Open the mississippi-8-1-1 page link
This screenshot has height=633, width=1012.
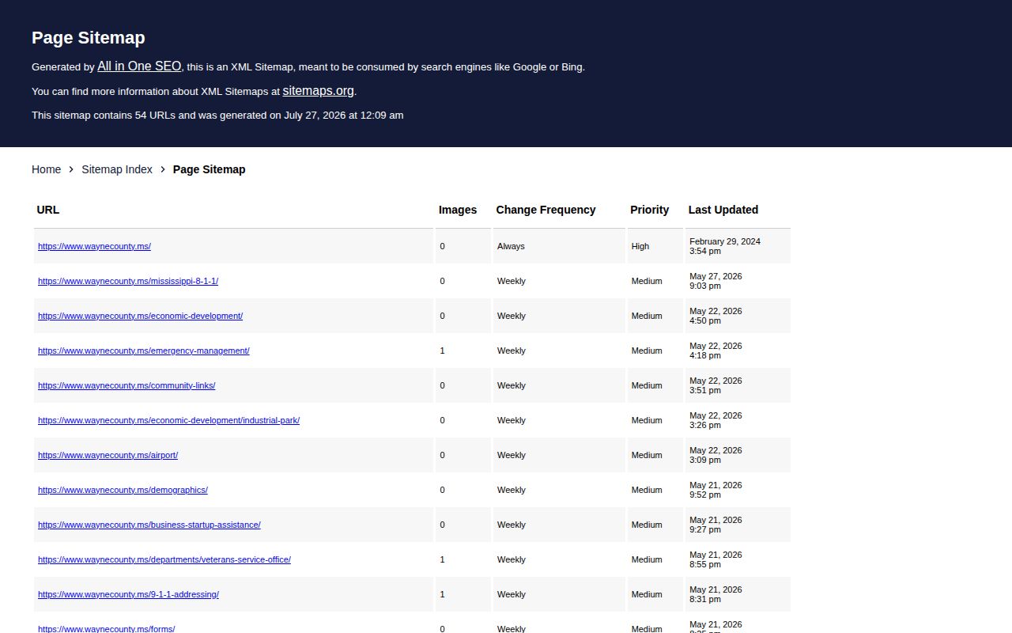tap(128, 281)
